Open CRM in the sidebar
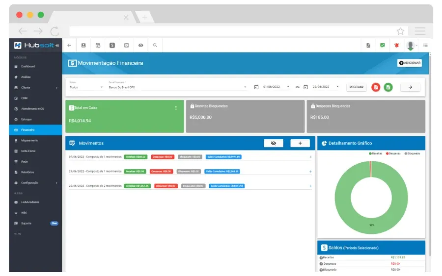This screenshot has height=276, width=442. point(35,98)
